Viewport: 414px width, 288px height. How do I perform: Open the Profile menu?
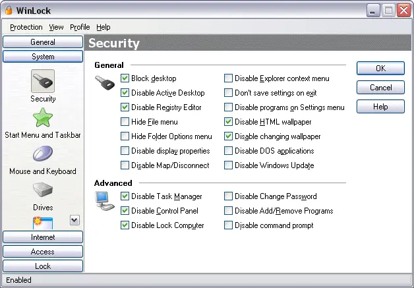coord(80,27)
